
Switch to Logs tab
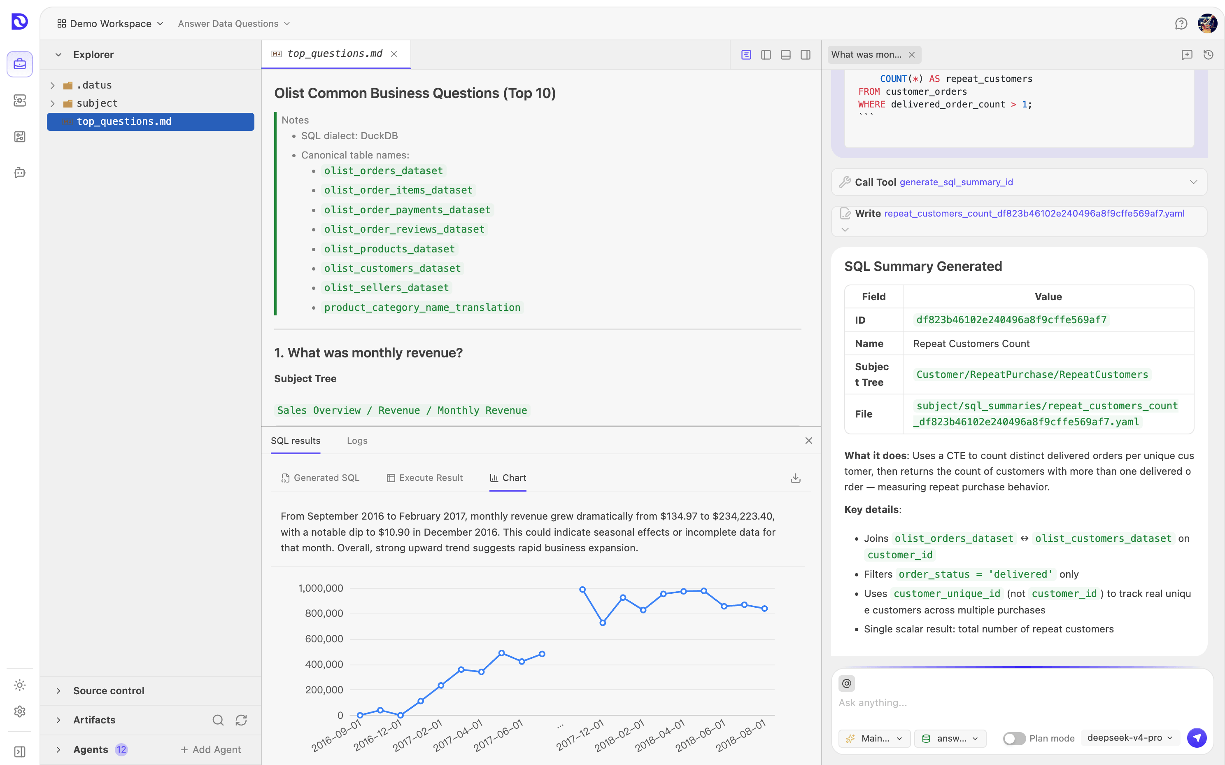coord(357,441)
